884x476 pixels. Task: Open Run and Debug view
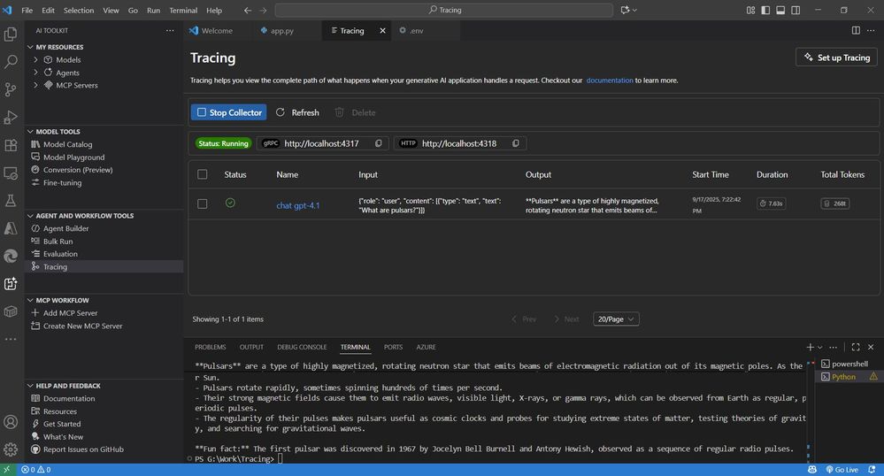click(x=10, y=118)
